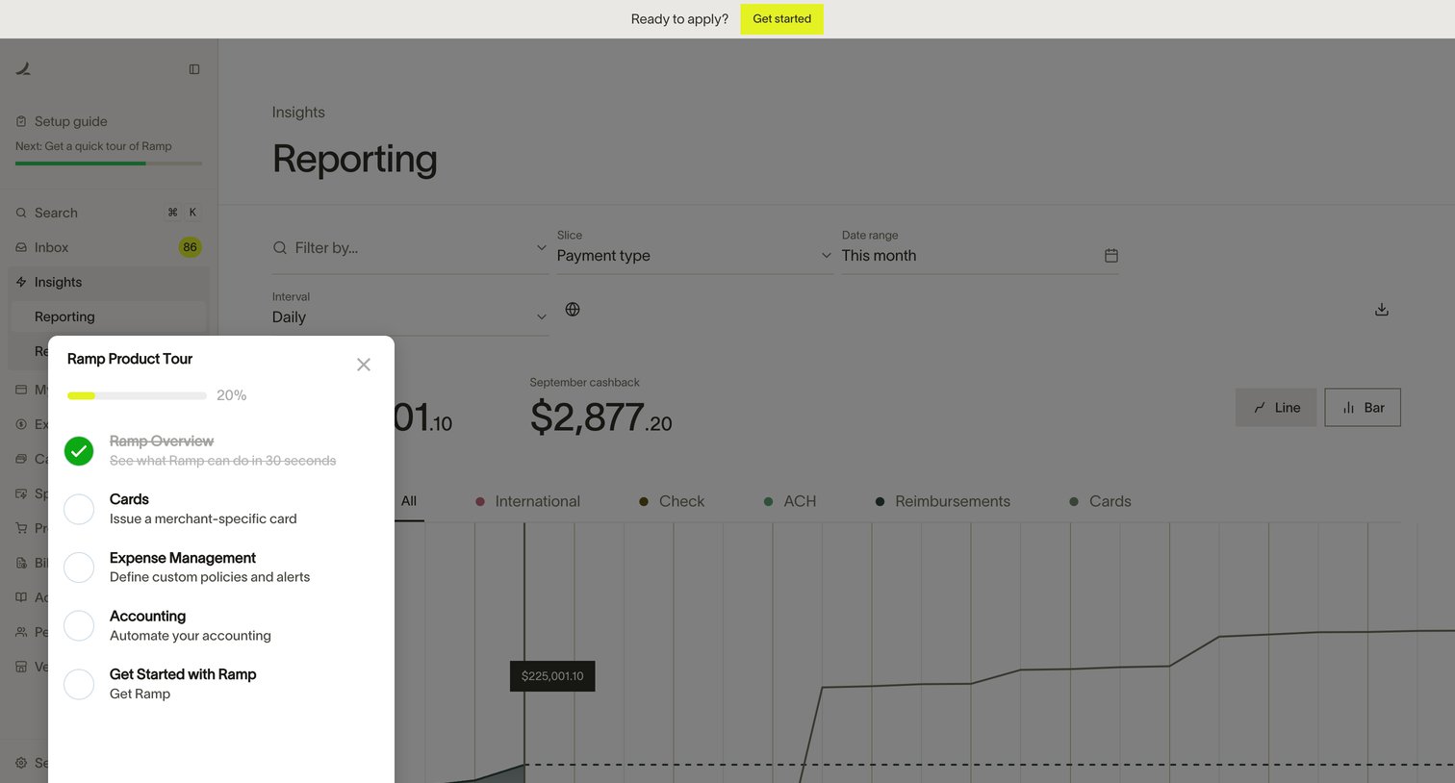The image size is (1455, 783).
Task: Click the September cashback $2,877.20 amount
Action: [x=601, y=417]
